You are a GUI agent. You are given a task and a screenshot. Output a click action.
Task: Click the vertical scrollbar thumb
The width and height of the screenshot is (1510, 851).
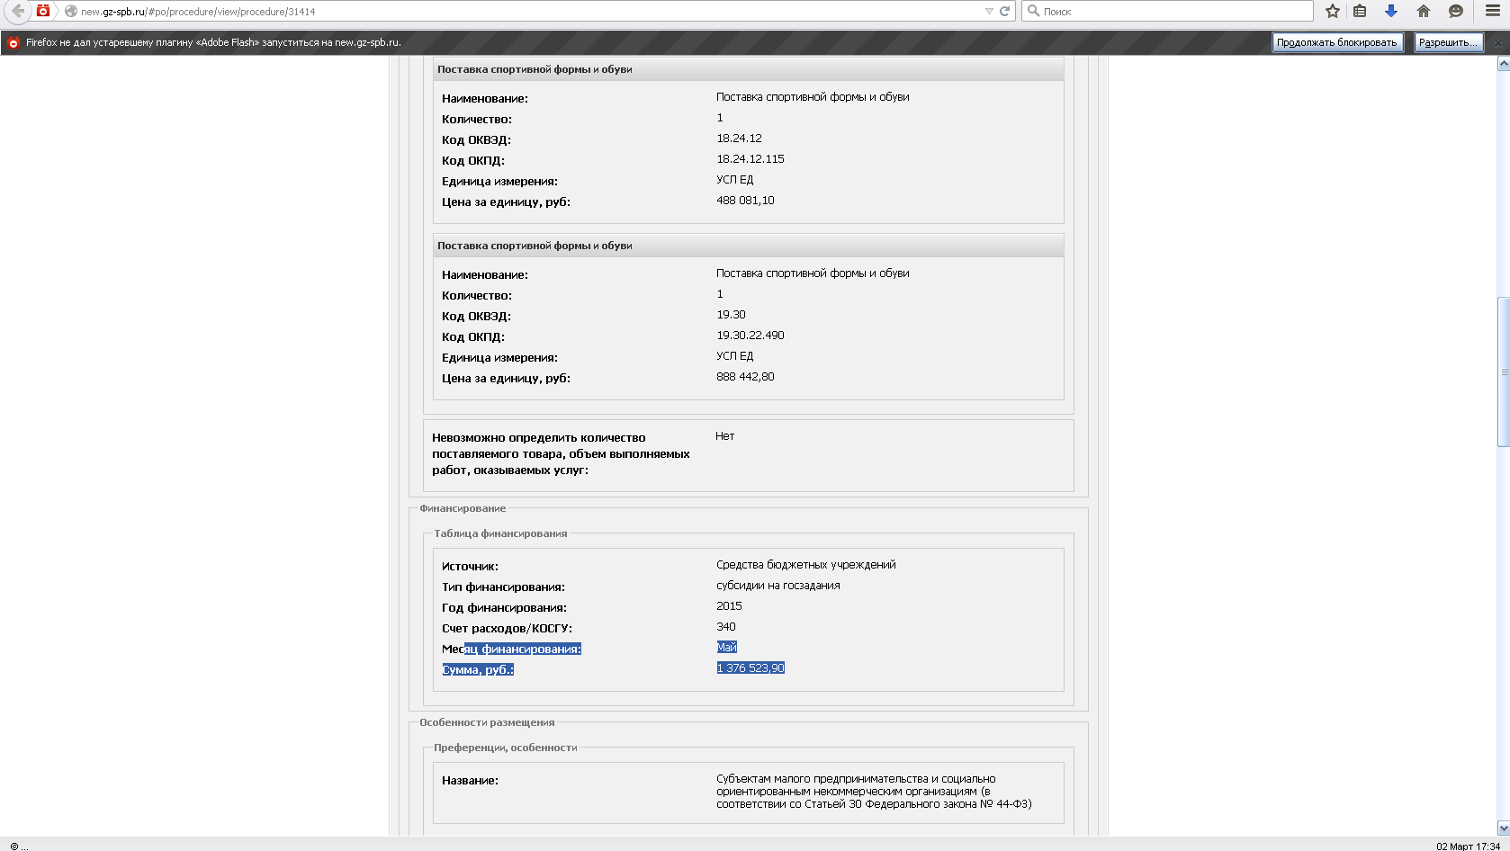1503,372
